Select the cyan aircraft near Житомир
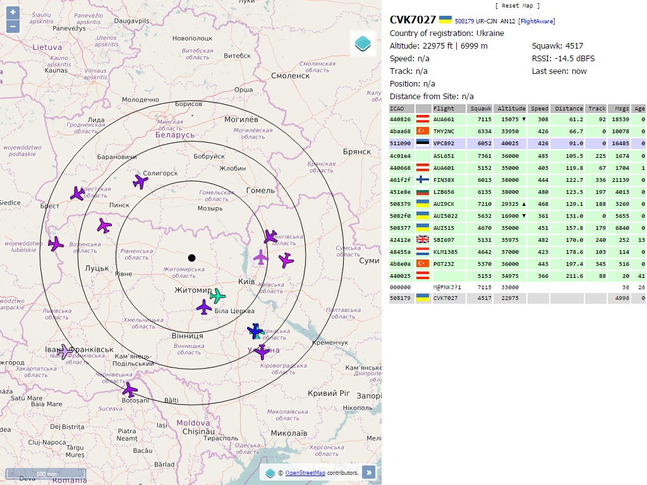 click(x=217, y=295)
